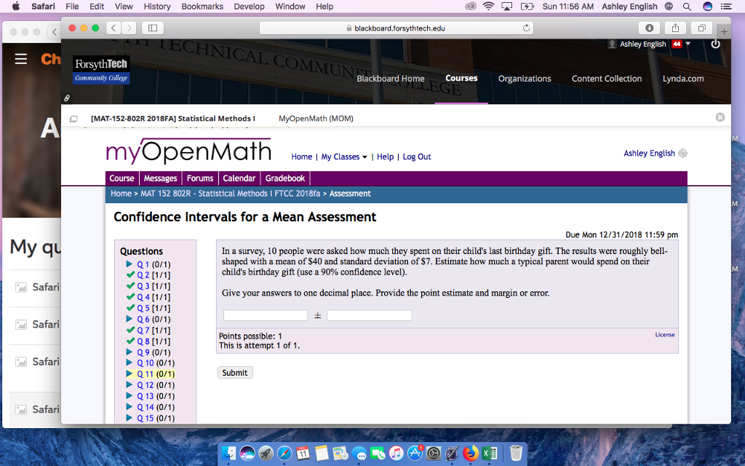
Task: Open Calendar app in the dock
Action: tap(303, 453)
